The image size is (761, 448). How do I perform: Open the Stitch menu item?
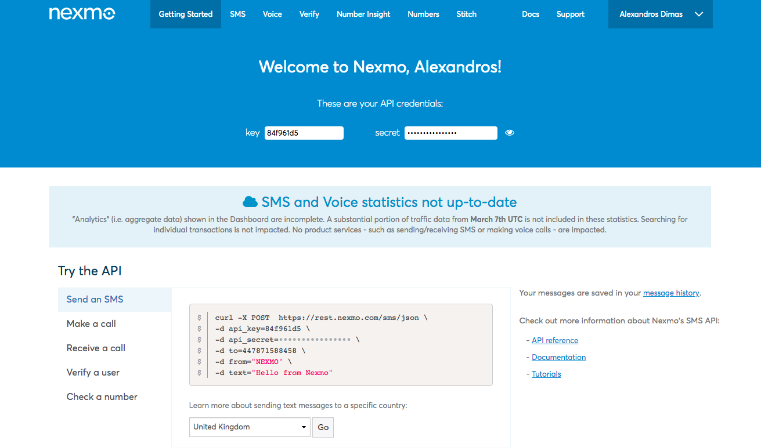tap(466, 14)
